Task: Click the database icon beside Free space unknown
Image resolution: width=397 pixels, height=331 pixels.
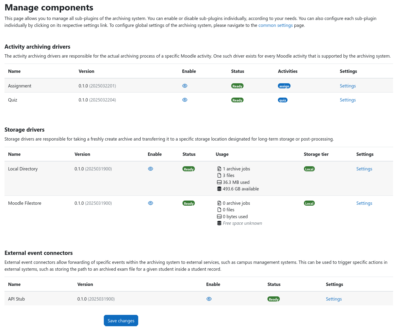Action: coord(219,223)
